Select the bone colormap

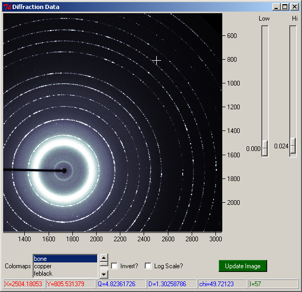click(x=65, y=259)
